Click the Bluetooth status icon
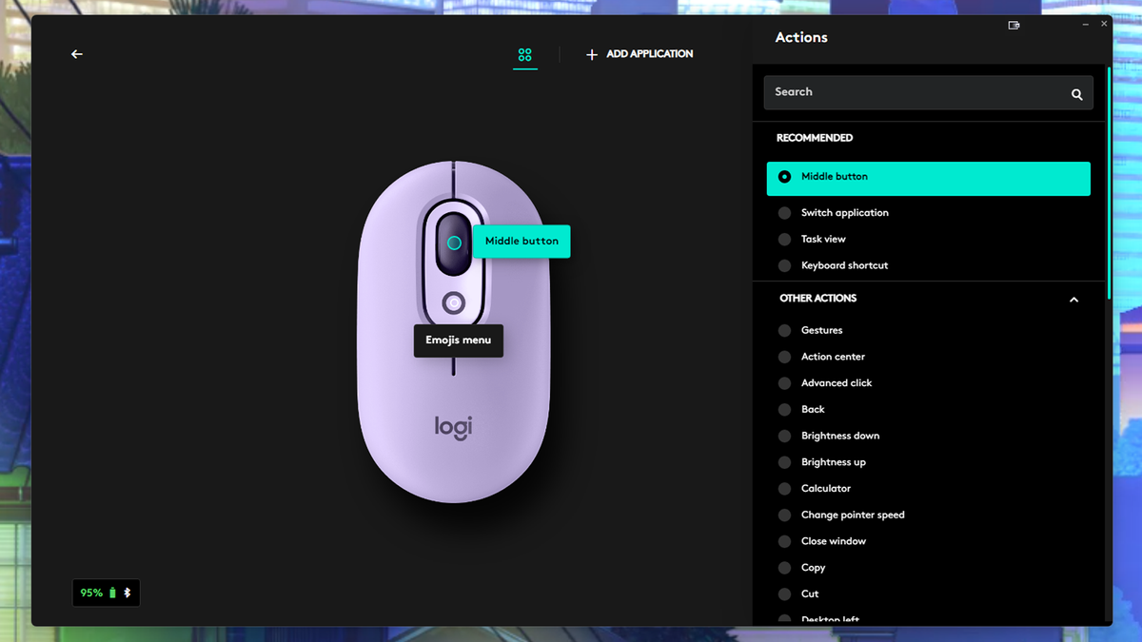This screenshot has height=642, width=1142. click(x=127, y=592)
